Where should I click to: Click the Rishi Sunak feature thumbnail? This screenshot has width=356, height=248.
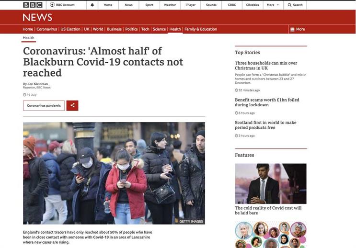click(x=271, y=183)
